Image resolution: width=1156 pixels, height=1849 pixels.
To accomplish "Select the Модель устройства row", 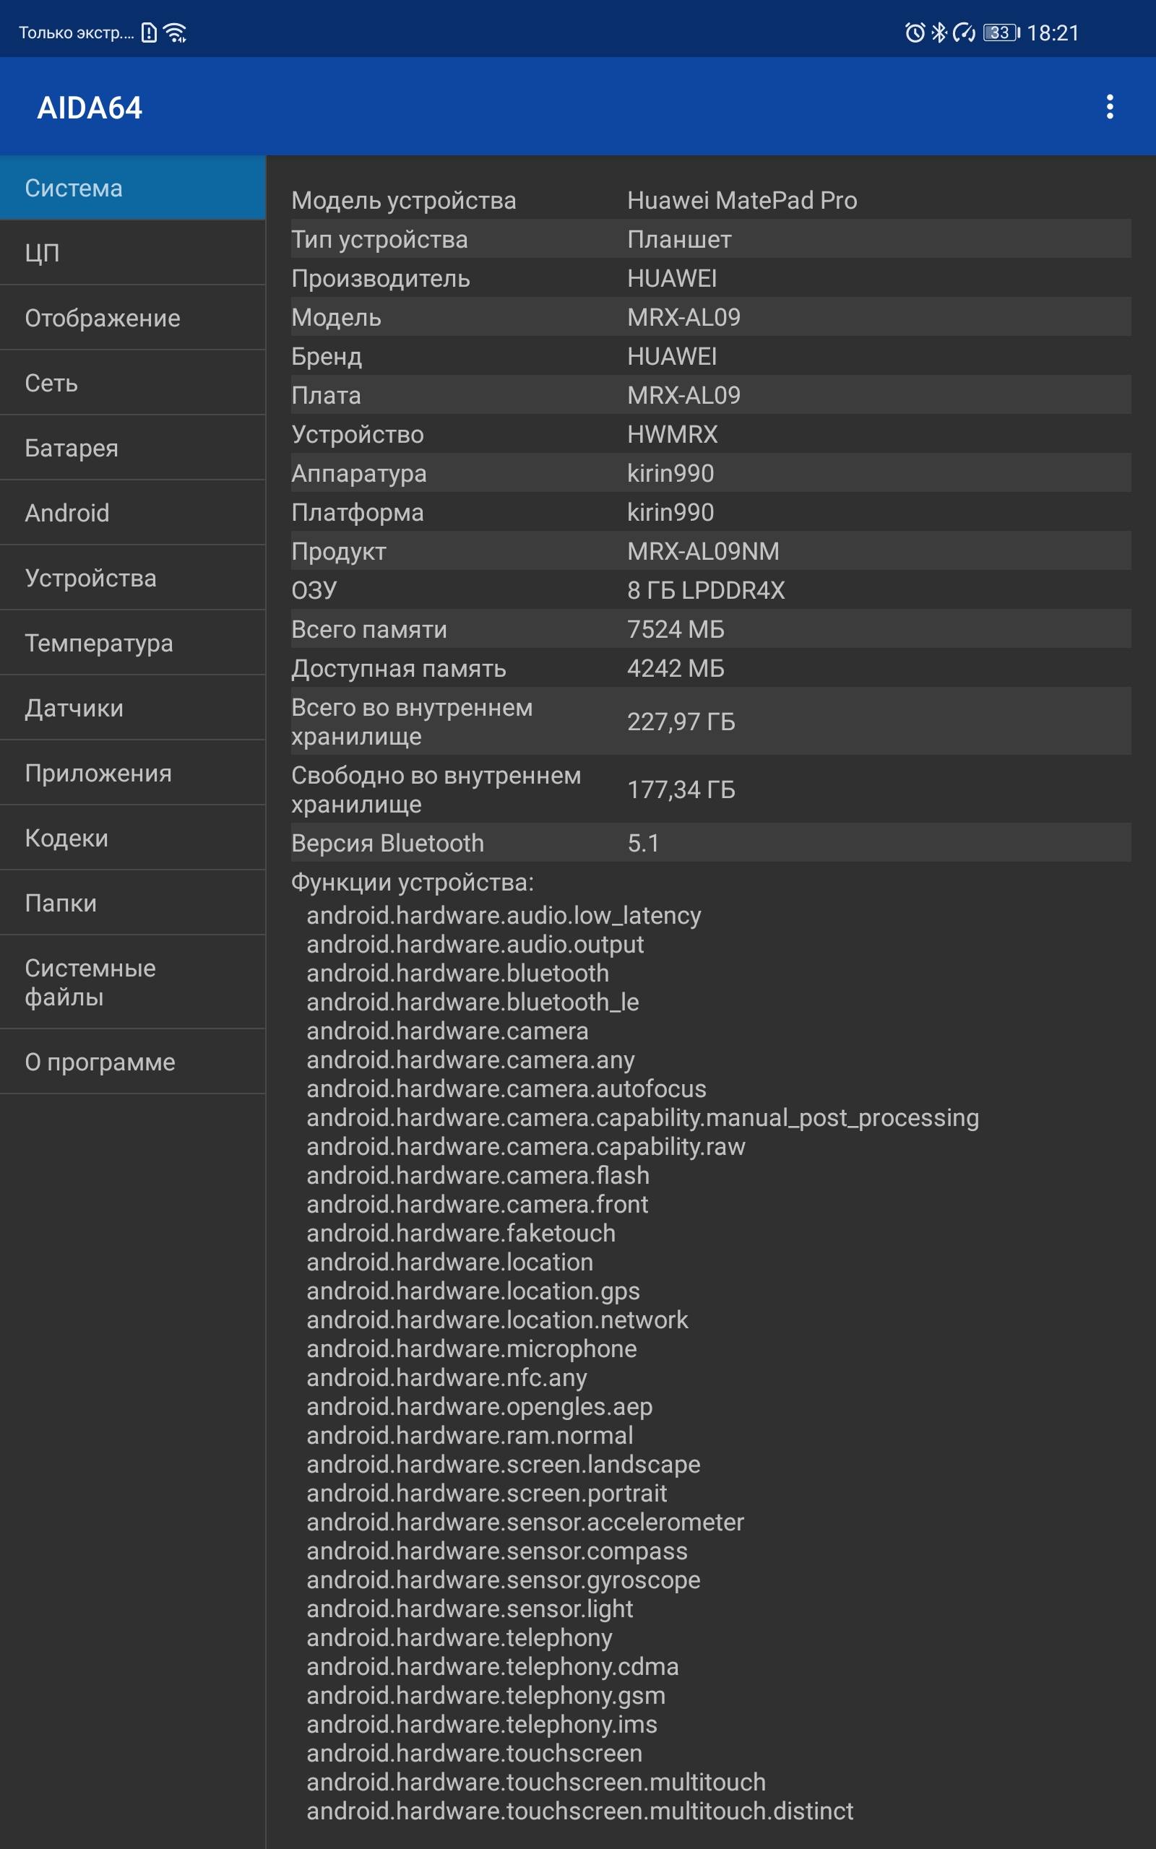I will click(x=711, y=200).
